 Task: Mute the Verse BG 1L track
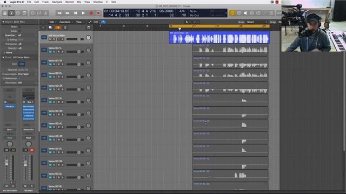click(x=50, y=52)
